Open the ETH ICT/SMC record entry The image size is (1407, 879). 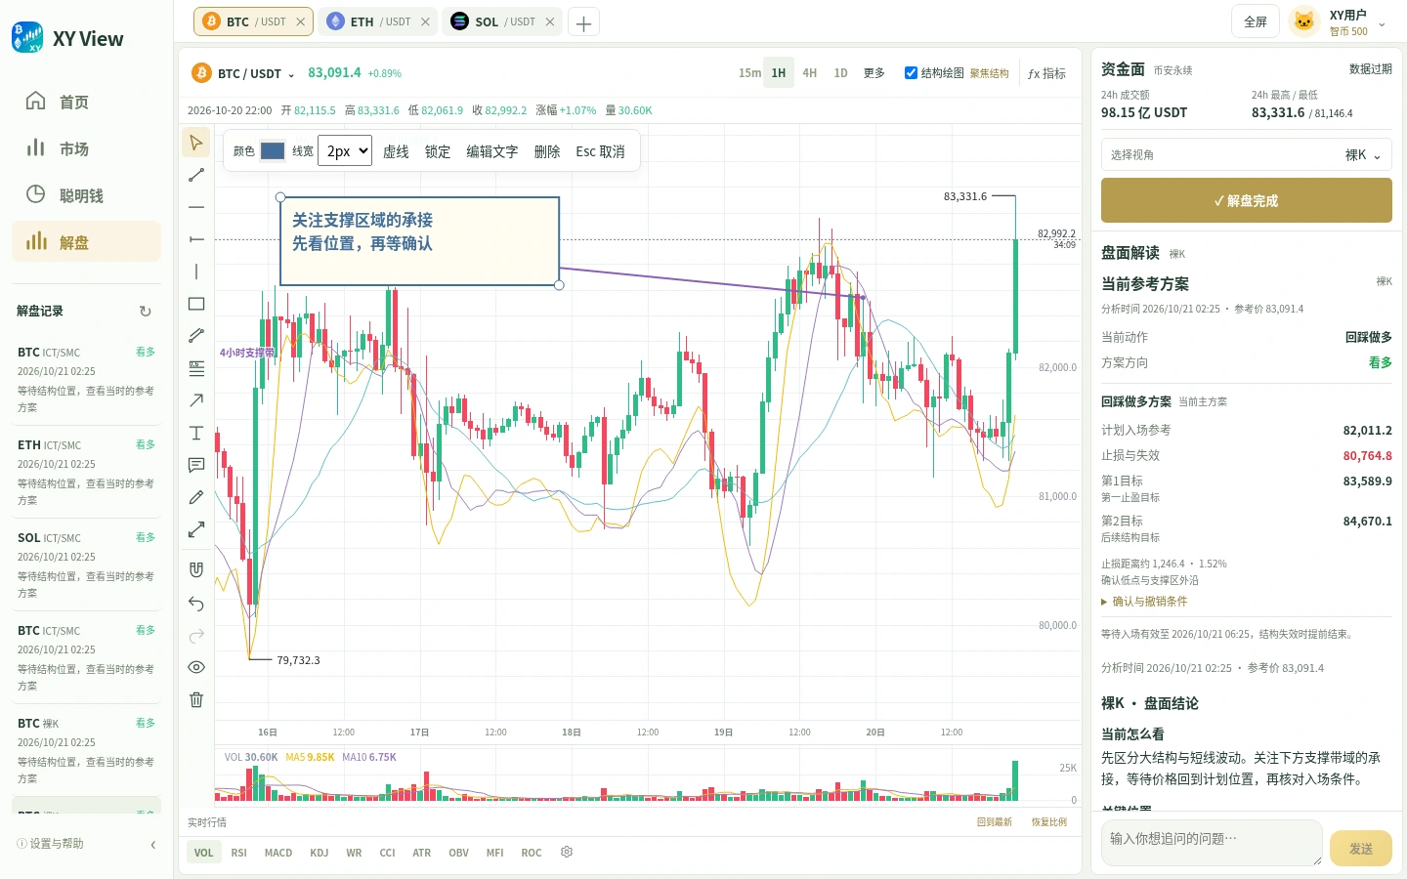coord(86,472)
